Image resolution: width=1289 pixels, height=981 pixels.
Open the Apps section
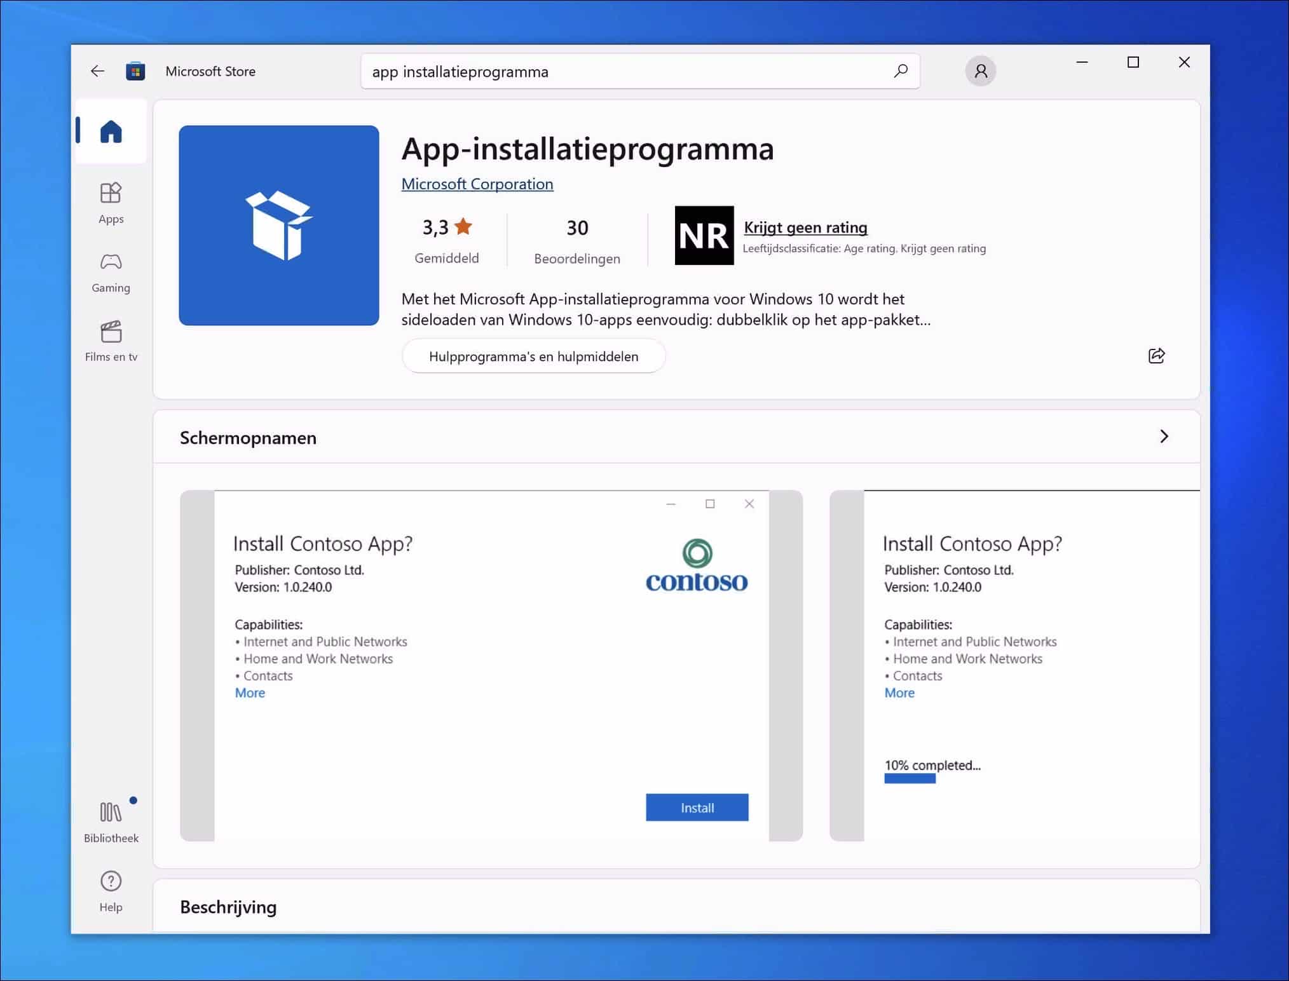click(111, 202)
